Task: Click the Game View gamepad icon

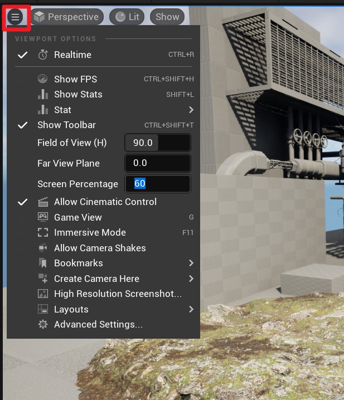Action: tap(43, 217)
